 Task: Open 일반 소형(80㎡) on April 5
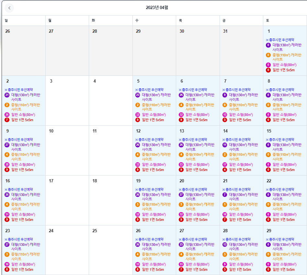pos(154,115)
